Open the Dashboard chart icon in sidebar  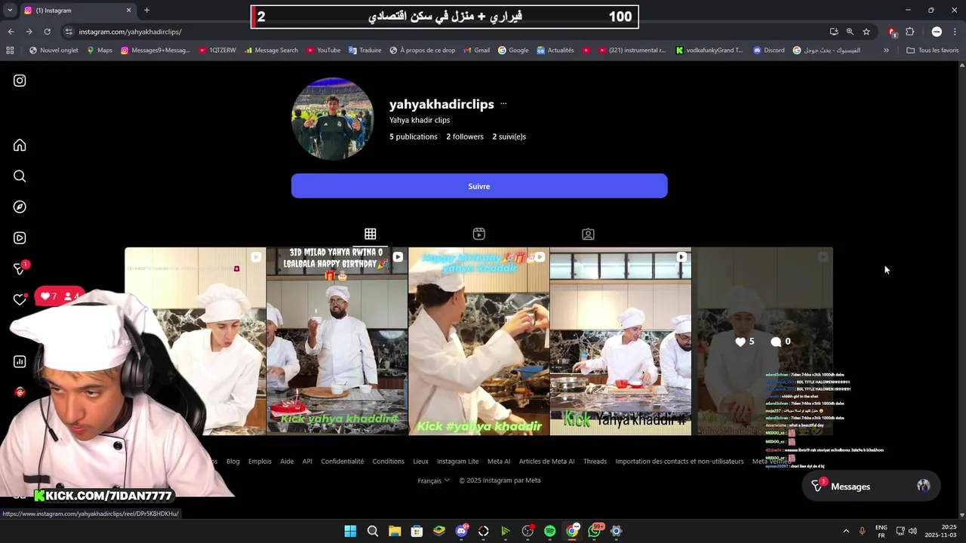click(x=20, y=362)
